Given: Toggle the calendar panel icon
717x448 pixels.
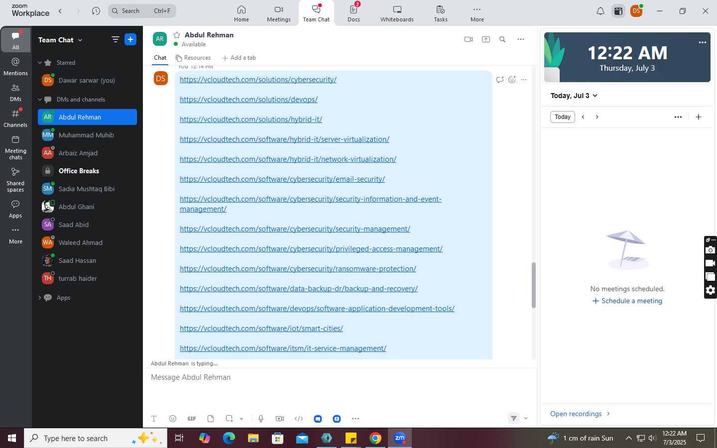Looking at the screenshot, I should coord(618,11).
